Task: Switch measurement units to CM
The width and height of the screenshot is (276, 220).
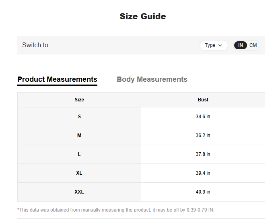Action: [x=253, y=45]
